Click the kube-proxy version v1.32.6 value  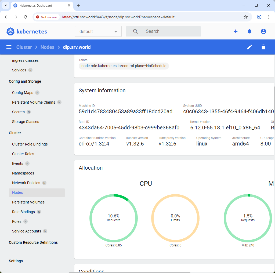[167, 144]
